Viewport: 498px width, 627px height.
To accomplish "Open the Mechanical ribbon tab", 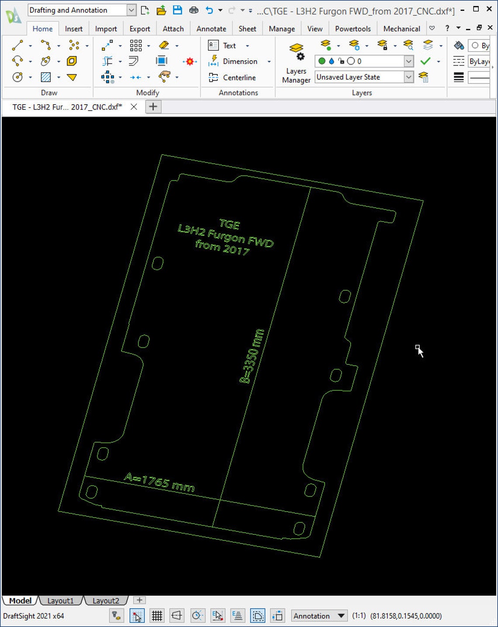I will 401,28.
